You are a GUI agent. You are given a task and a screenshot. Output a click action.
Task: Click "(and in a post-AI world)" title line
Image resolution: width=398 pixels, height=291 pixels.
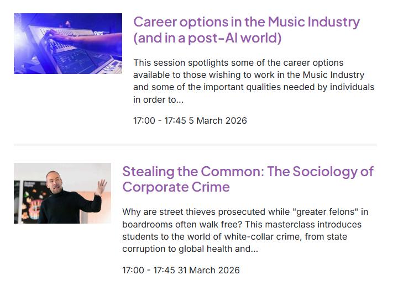(207, 38)
